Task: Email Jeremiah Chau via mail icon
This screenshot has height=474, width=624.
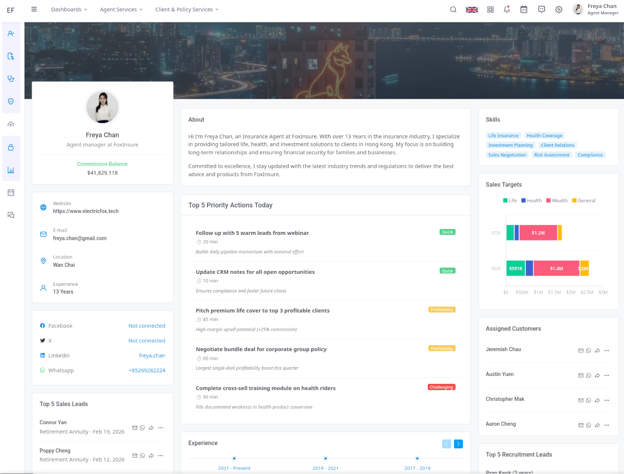Action: coord(580,351)
